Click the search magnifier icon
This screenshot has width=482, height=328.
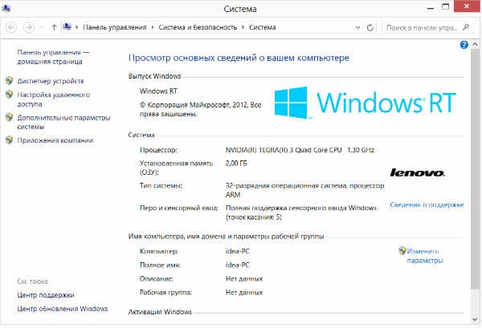click(466, 27)
